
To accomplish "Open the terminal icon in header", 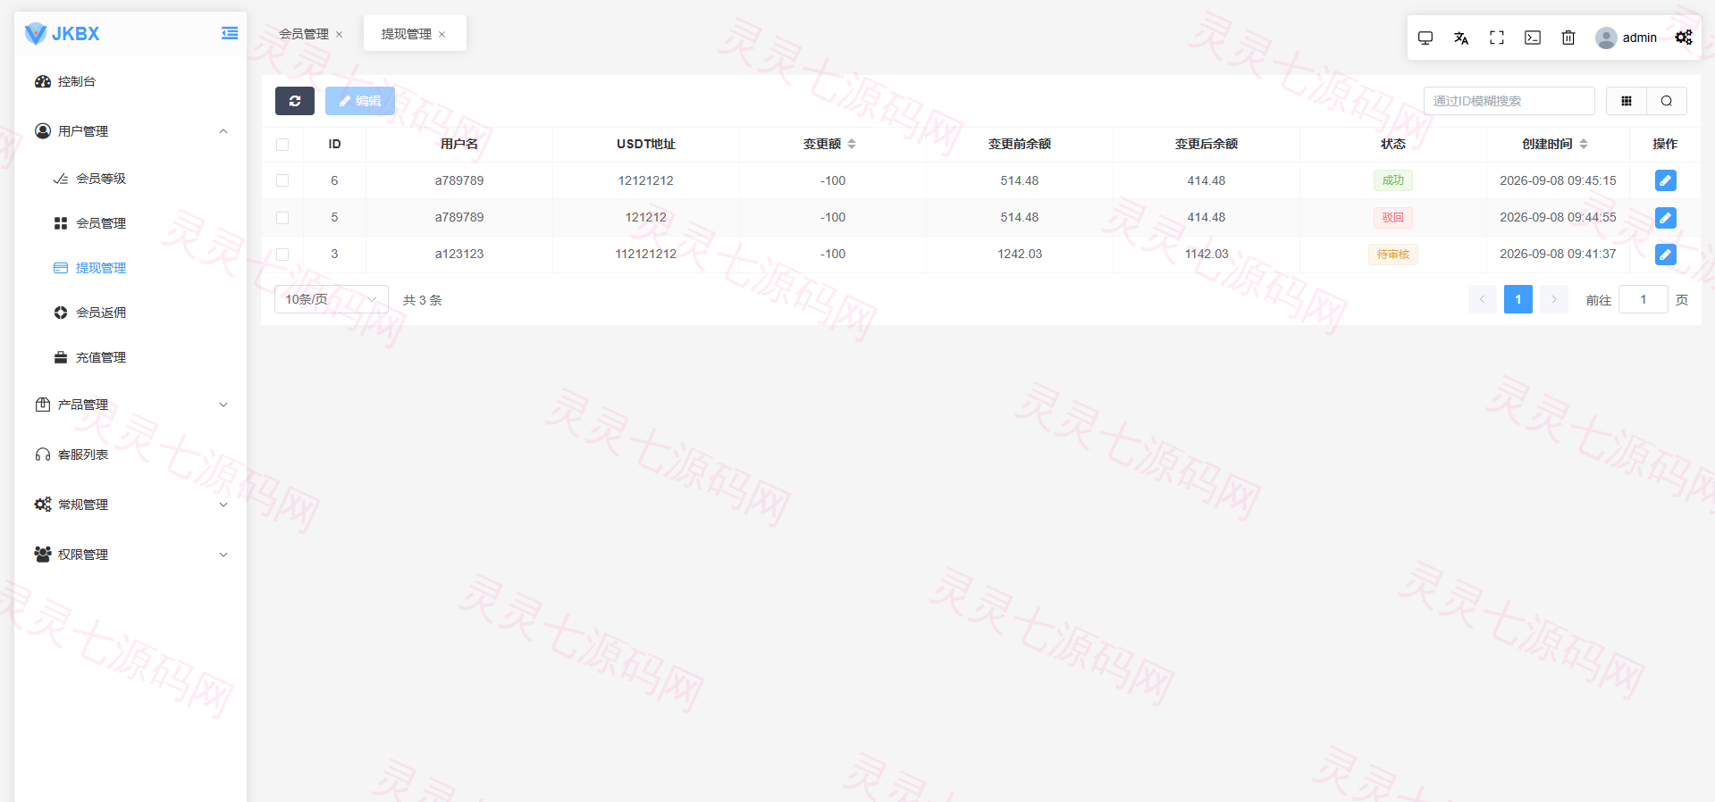I will pos(1533,38).
